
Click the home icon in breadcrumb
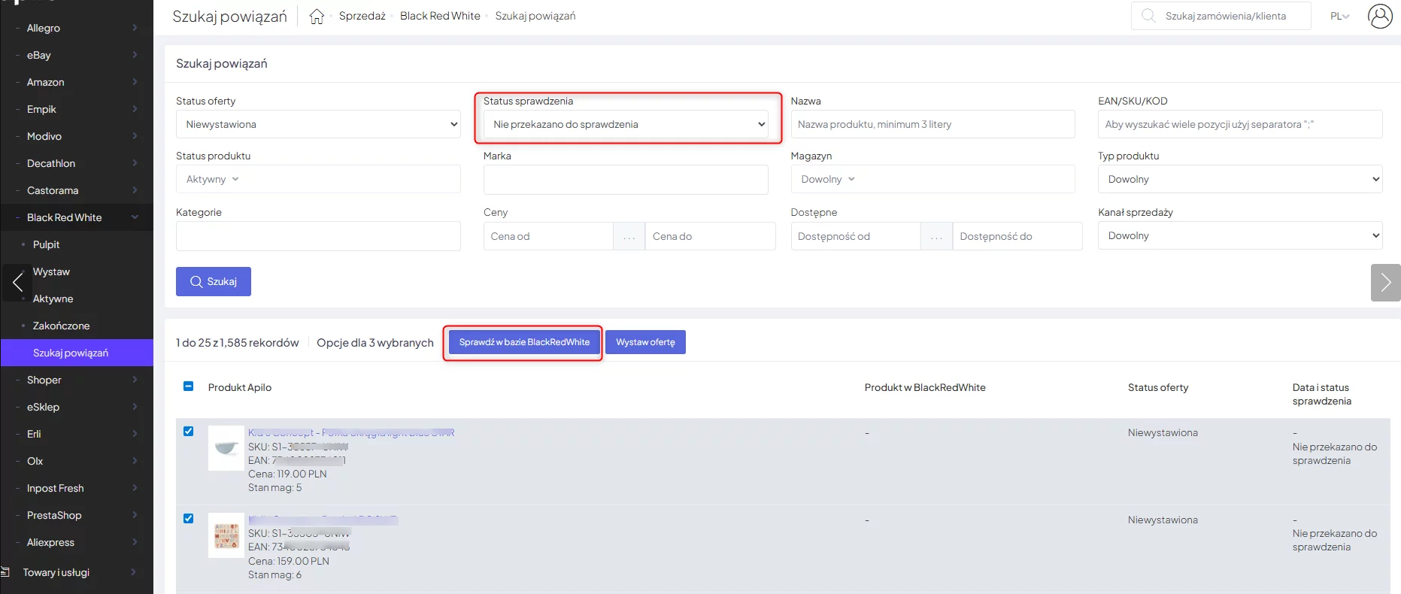click(x=317, y=17)
